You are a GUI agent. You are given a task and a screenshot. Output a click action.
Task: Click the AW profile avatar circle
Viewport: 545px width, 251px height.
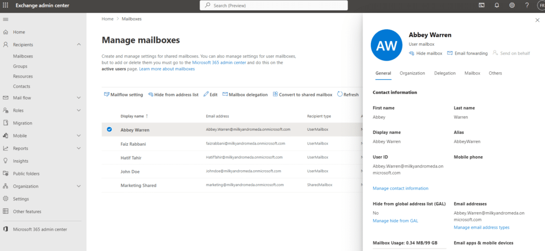pyautogui.click(x=387, y=45)
